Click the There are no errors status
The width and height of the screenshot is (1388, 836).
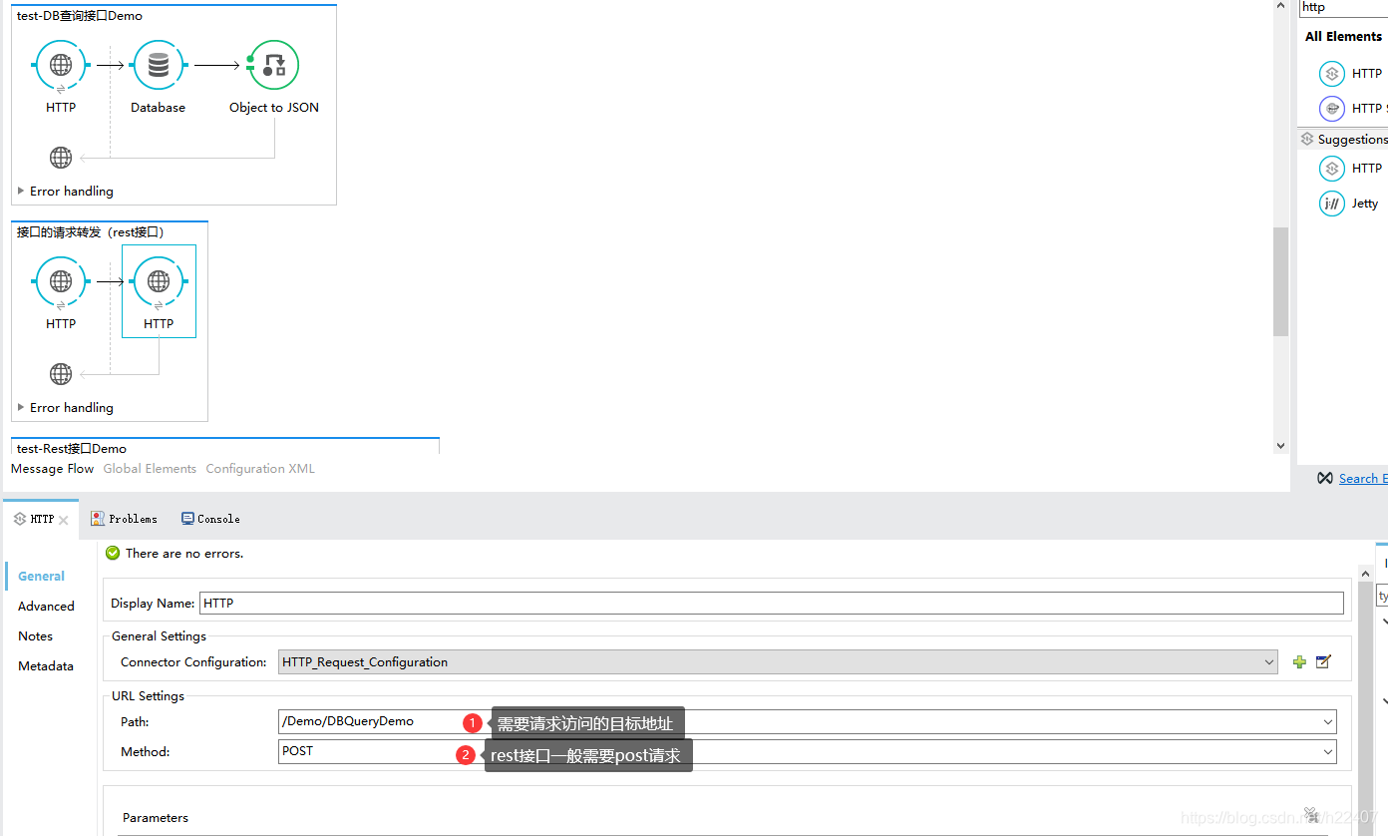click(x=184, y=554)
